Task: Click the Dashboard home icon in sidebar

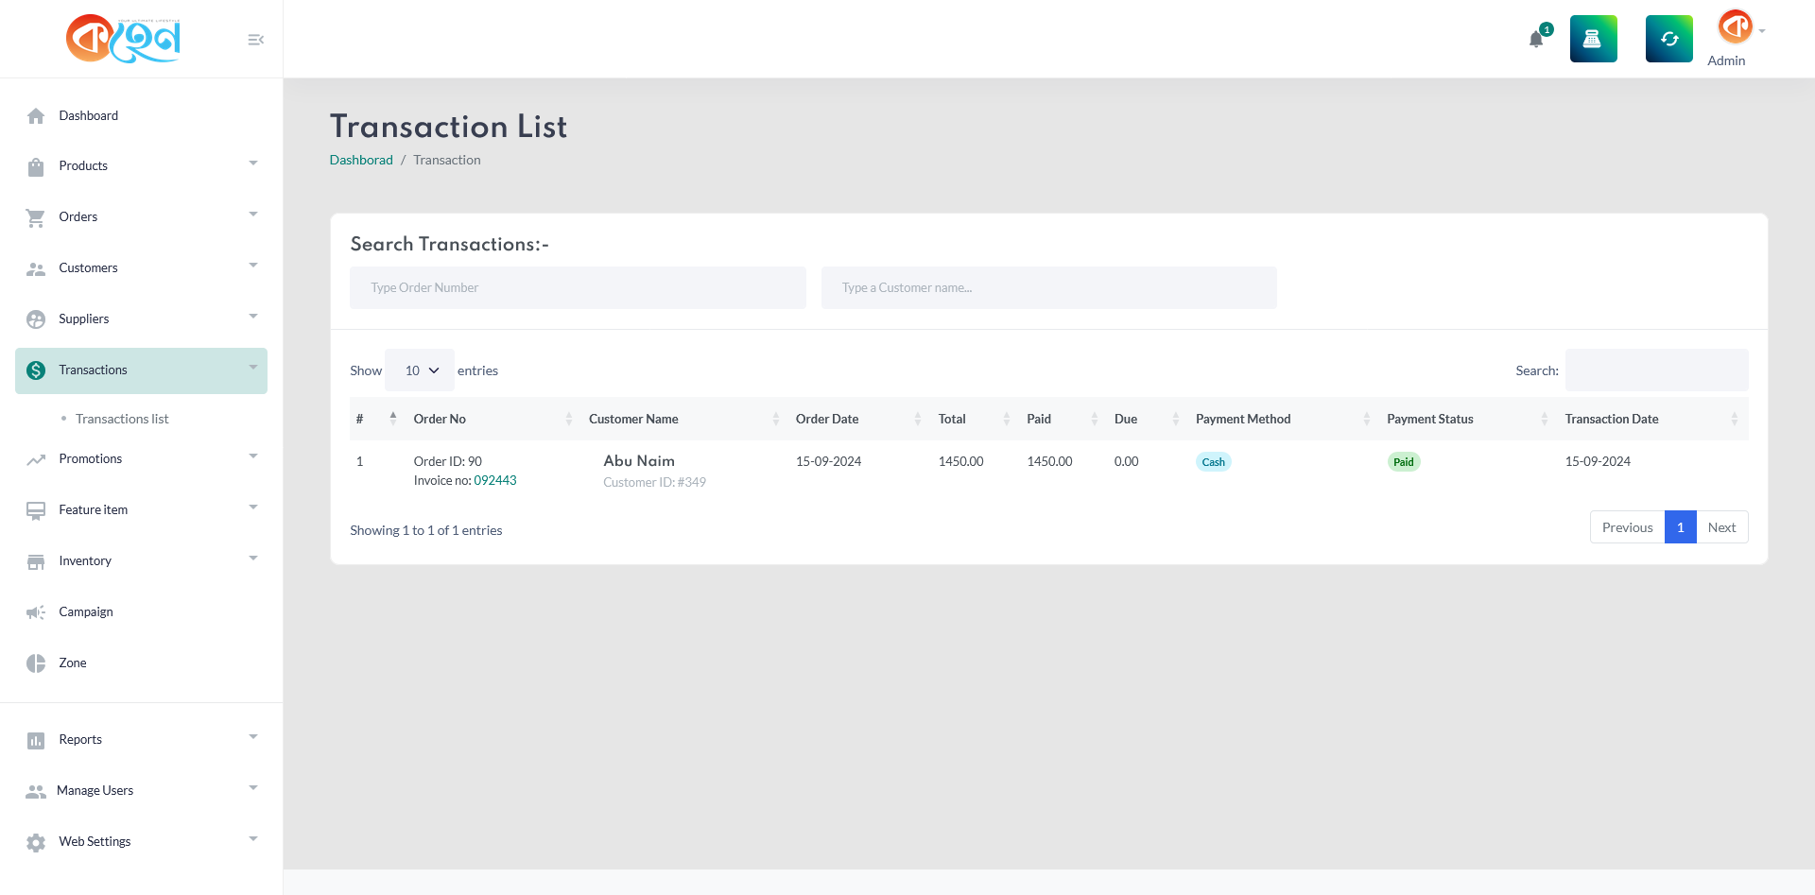Action: coord(36,116)
